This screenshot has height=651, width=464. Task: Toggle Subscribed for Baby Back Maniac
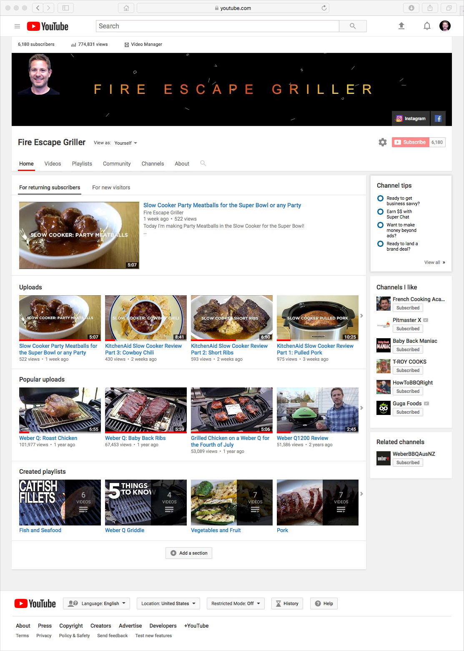coord(408,349)
